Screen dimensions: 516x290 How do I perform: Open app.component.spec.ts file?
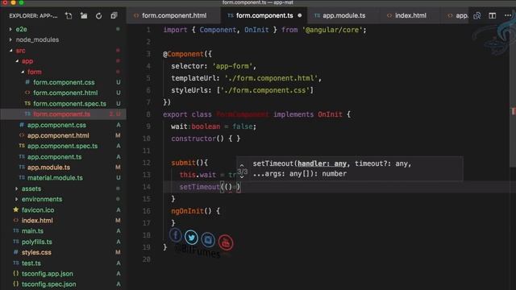coord(62,146)
